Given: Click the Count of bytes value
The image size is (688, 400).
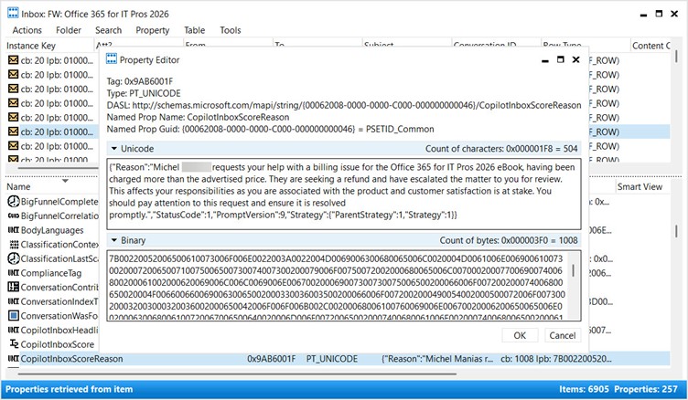Looking at the screenshot, I should click(x=509, y=240).
